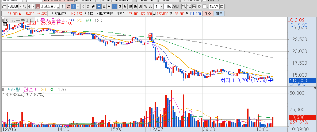The image size is (317, 132).
Task: Click the blue moving average 10 label
Action: [x=71, y=20]
